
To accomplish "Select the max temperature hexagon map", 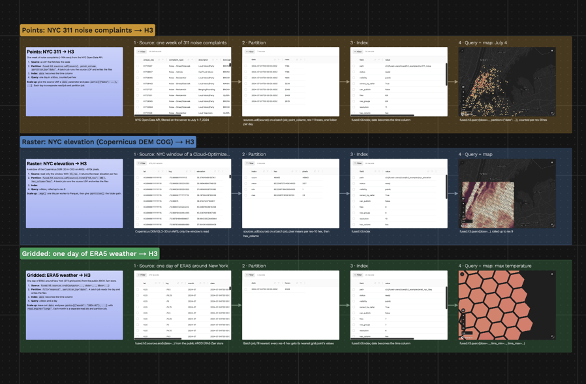I will 507,305.
